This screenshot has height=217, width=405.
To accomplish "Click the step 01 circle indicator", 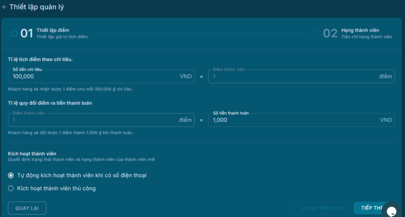I will click(14, 33).
